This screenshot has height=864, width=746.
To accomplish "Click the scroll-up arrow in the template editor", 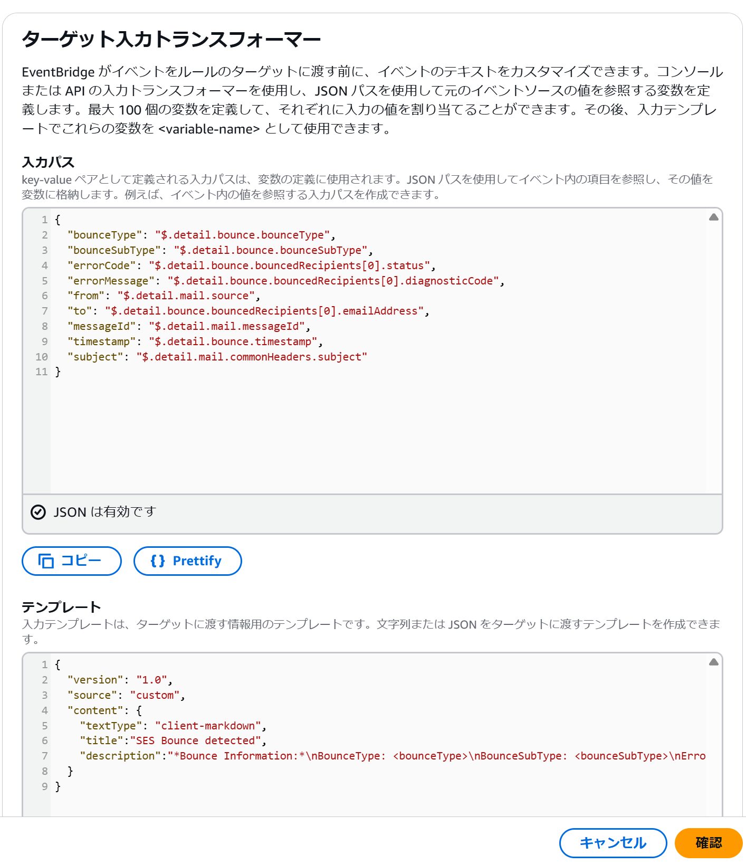I will point(713,662).
